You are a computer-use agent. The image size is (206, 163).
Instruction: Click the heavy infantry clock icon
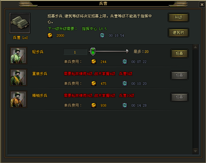(x=125, y=83)
